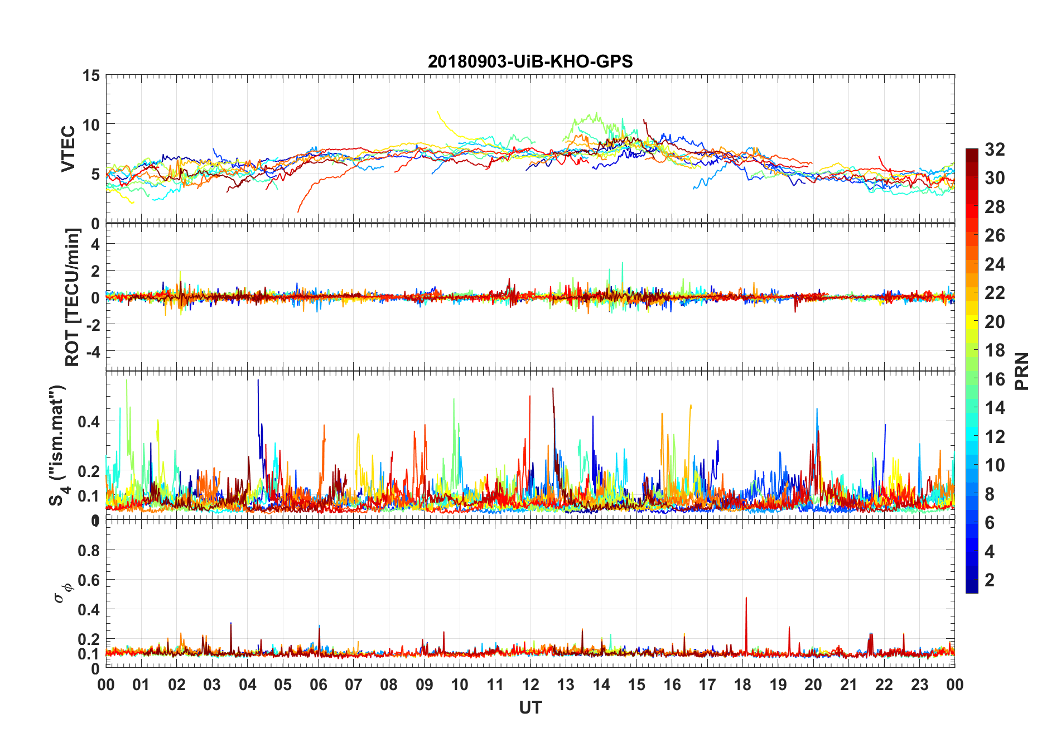This screenshot has width=1061, height=742.
Task: Click the 01 hour tick on UT axis
Action: 141,685
